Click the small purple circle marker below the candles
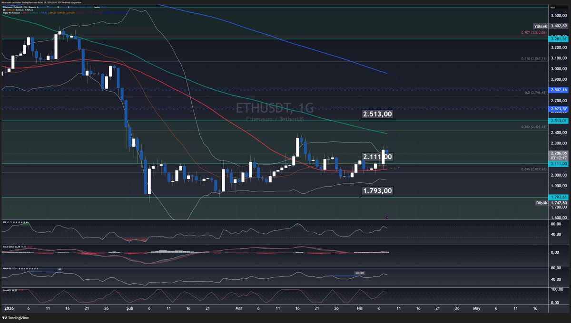Screen dimensions: 571x323 387,217
